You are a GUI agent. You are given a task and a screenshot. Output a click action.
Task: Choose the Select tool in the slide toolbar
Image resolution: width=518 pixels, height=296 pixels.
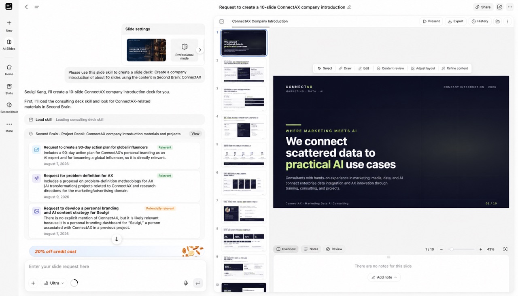[x=325, y=68]
